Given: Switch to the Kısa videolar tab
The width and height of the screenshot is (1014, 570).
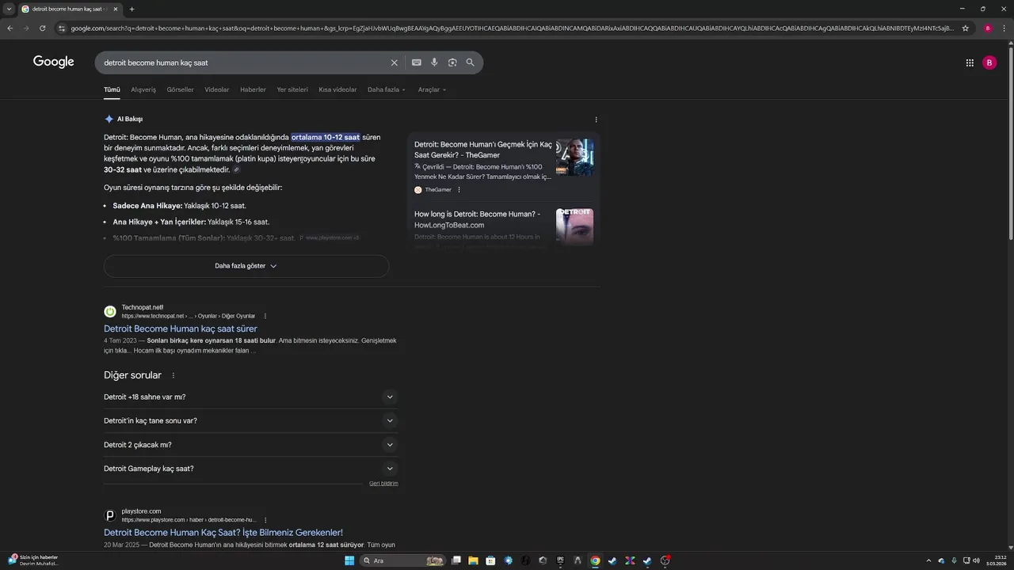Looking at the screenshot, I should [337, 89].
